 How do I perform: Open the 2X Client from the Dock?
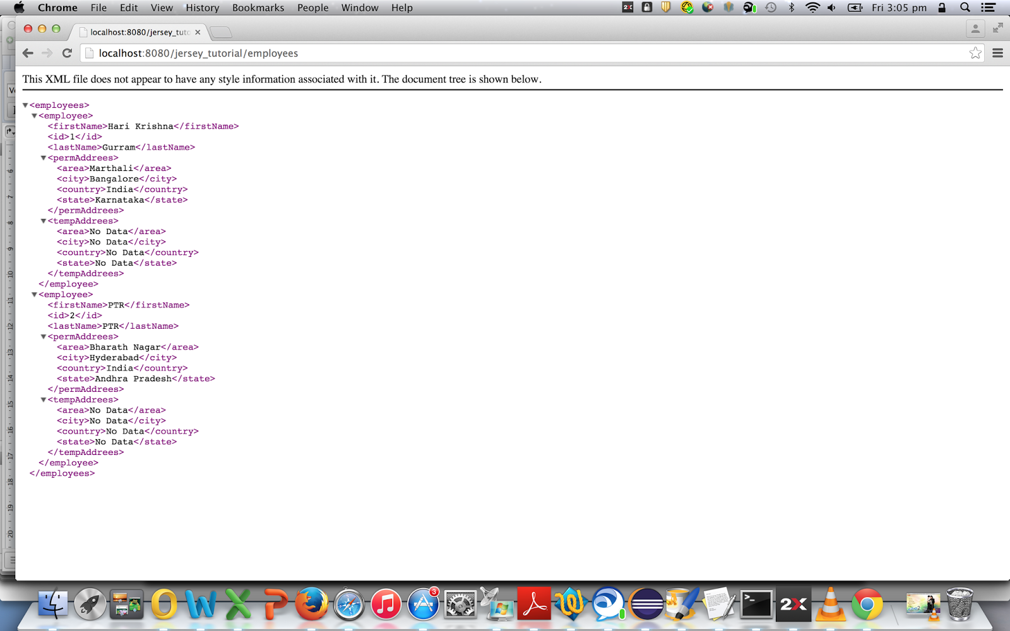click(x=793, y=604)
